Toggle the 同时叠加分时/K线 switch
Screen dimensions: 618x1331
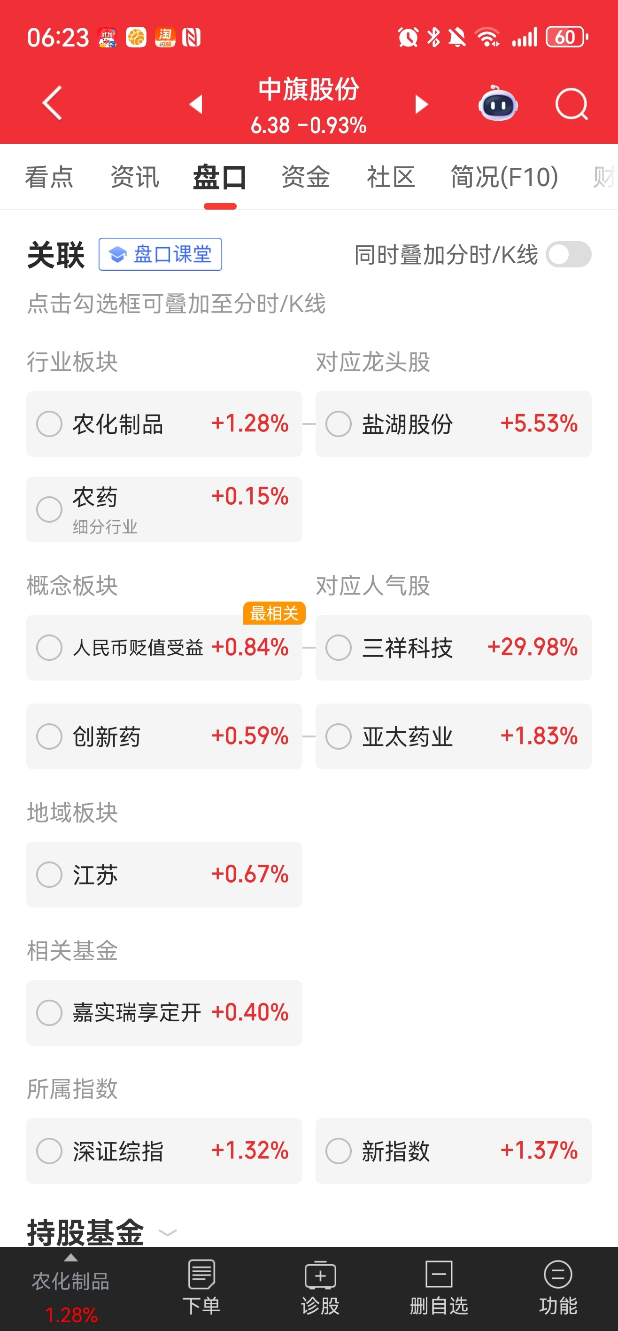point(568,254)
